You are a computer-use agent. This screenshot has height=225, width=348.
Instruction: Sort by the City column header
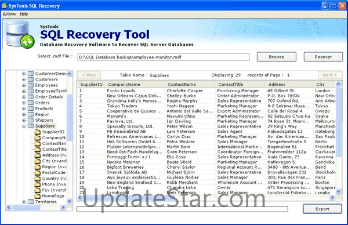[x=324, y=85]
